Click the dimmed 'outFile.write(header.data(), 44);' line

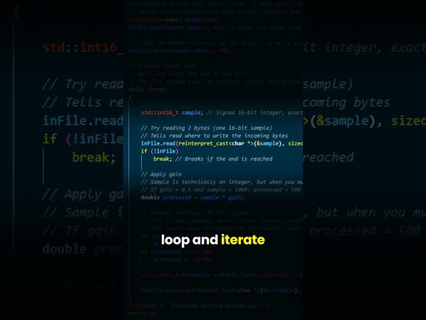180,51
